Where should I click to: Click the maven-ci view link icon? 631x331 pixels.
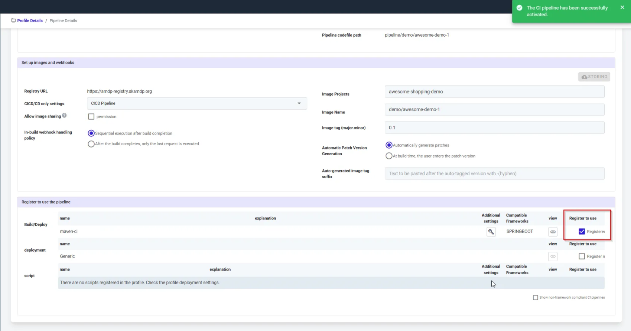point(553,232)
